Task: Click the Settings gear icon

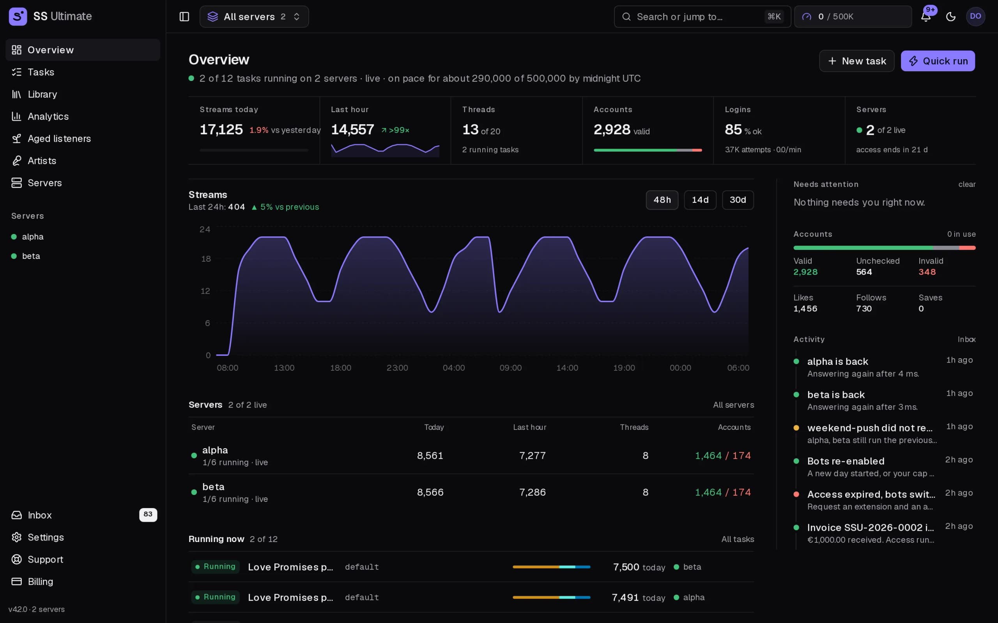Action: pyautogui.click(x=16, y=537)
